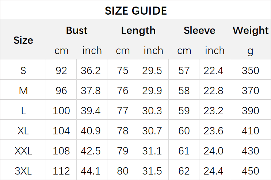271x180 pixels.
Task: Click the bust value 36.2 inch
Action: click(x=91, y=70)
